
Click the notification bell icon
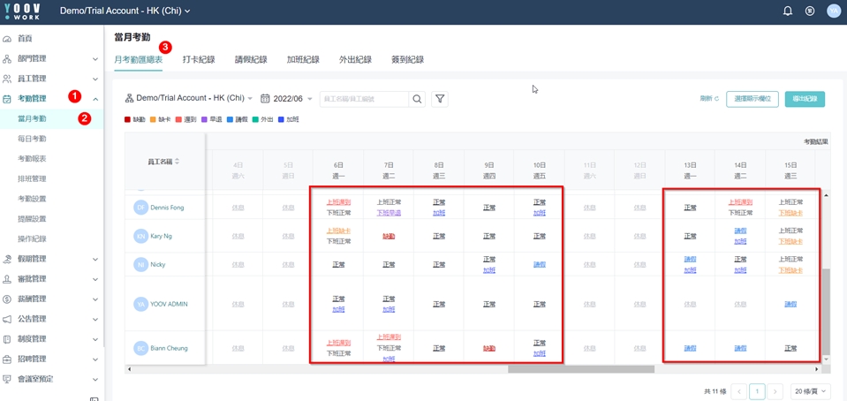point(788,11)
